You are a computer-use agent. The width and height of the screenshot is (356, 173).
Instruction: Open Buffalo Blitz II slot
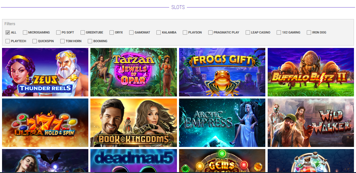pyautogui.click(x=311, y=72)
